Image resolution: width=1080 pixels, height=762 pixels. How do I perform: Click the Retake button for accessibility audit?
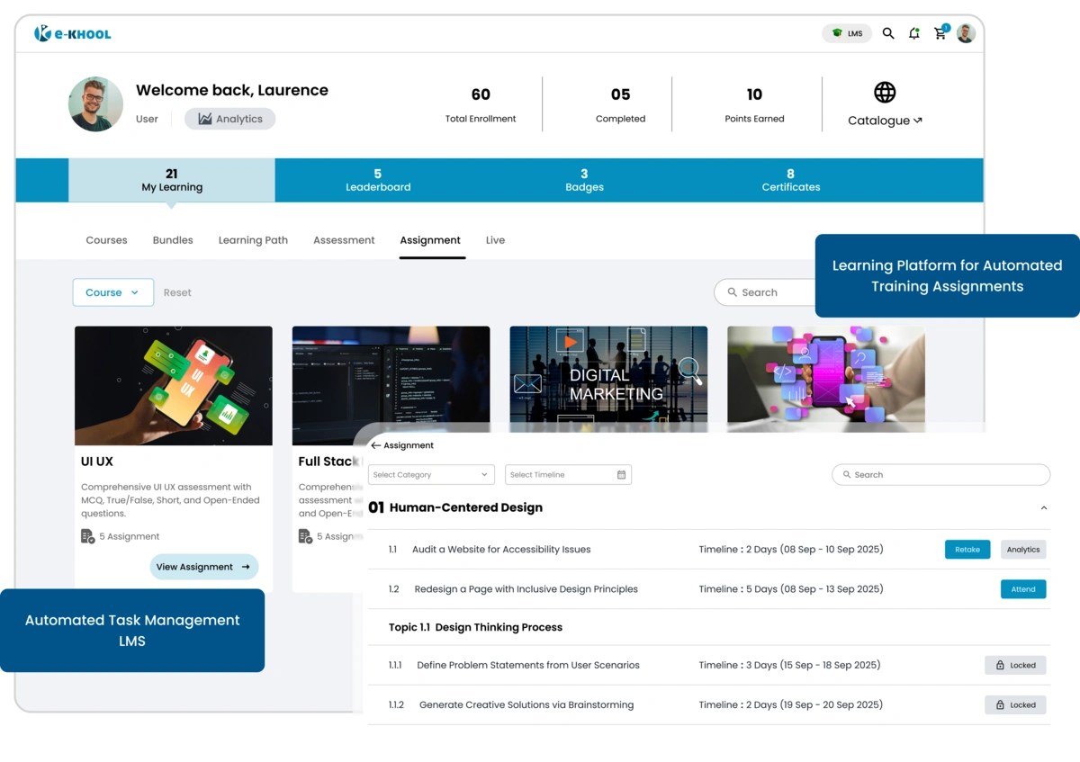967,549
